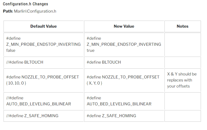Screen dimensions: 207x130
Task: Click NOZZLE_TO_PROBE_OFFSET { 10, 10, 0 } cell
Action: tap(44, 80)
